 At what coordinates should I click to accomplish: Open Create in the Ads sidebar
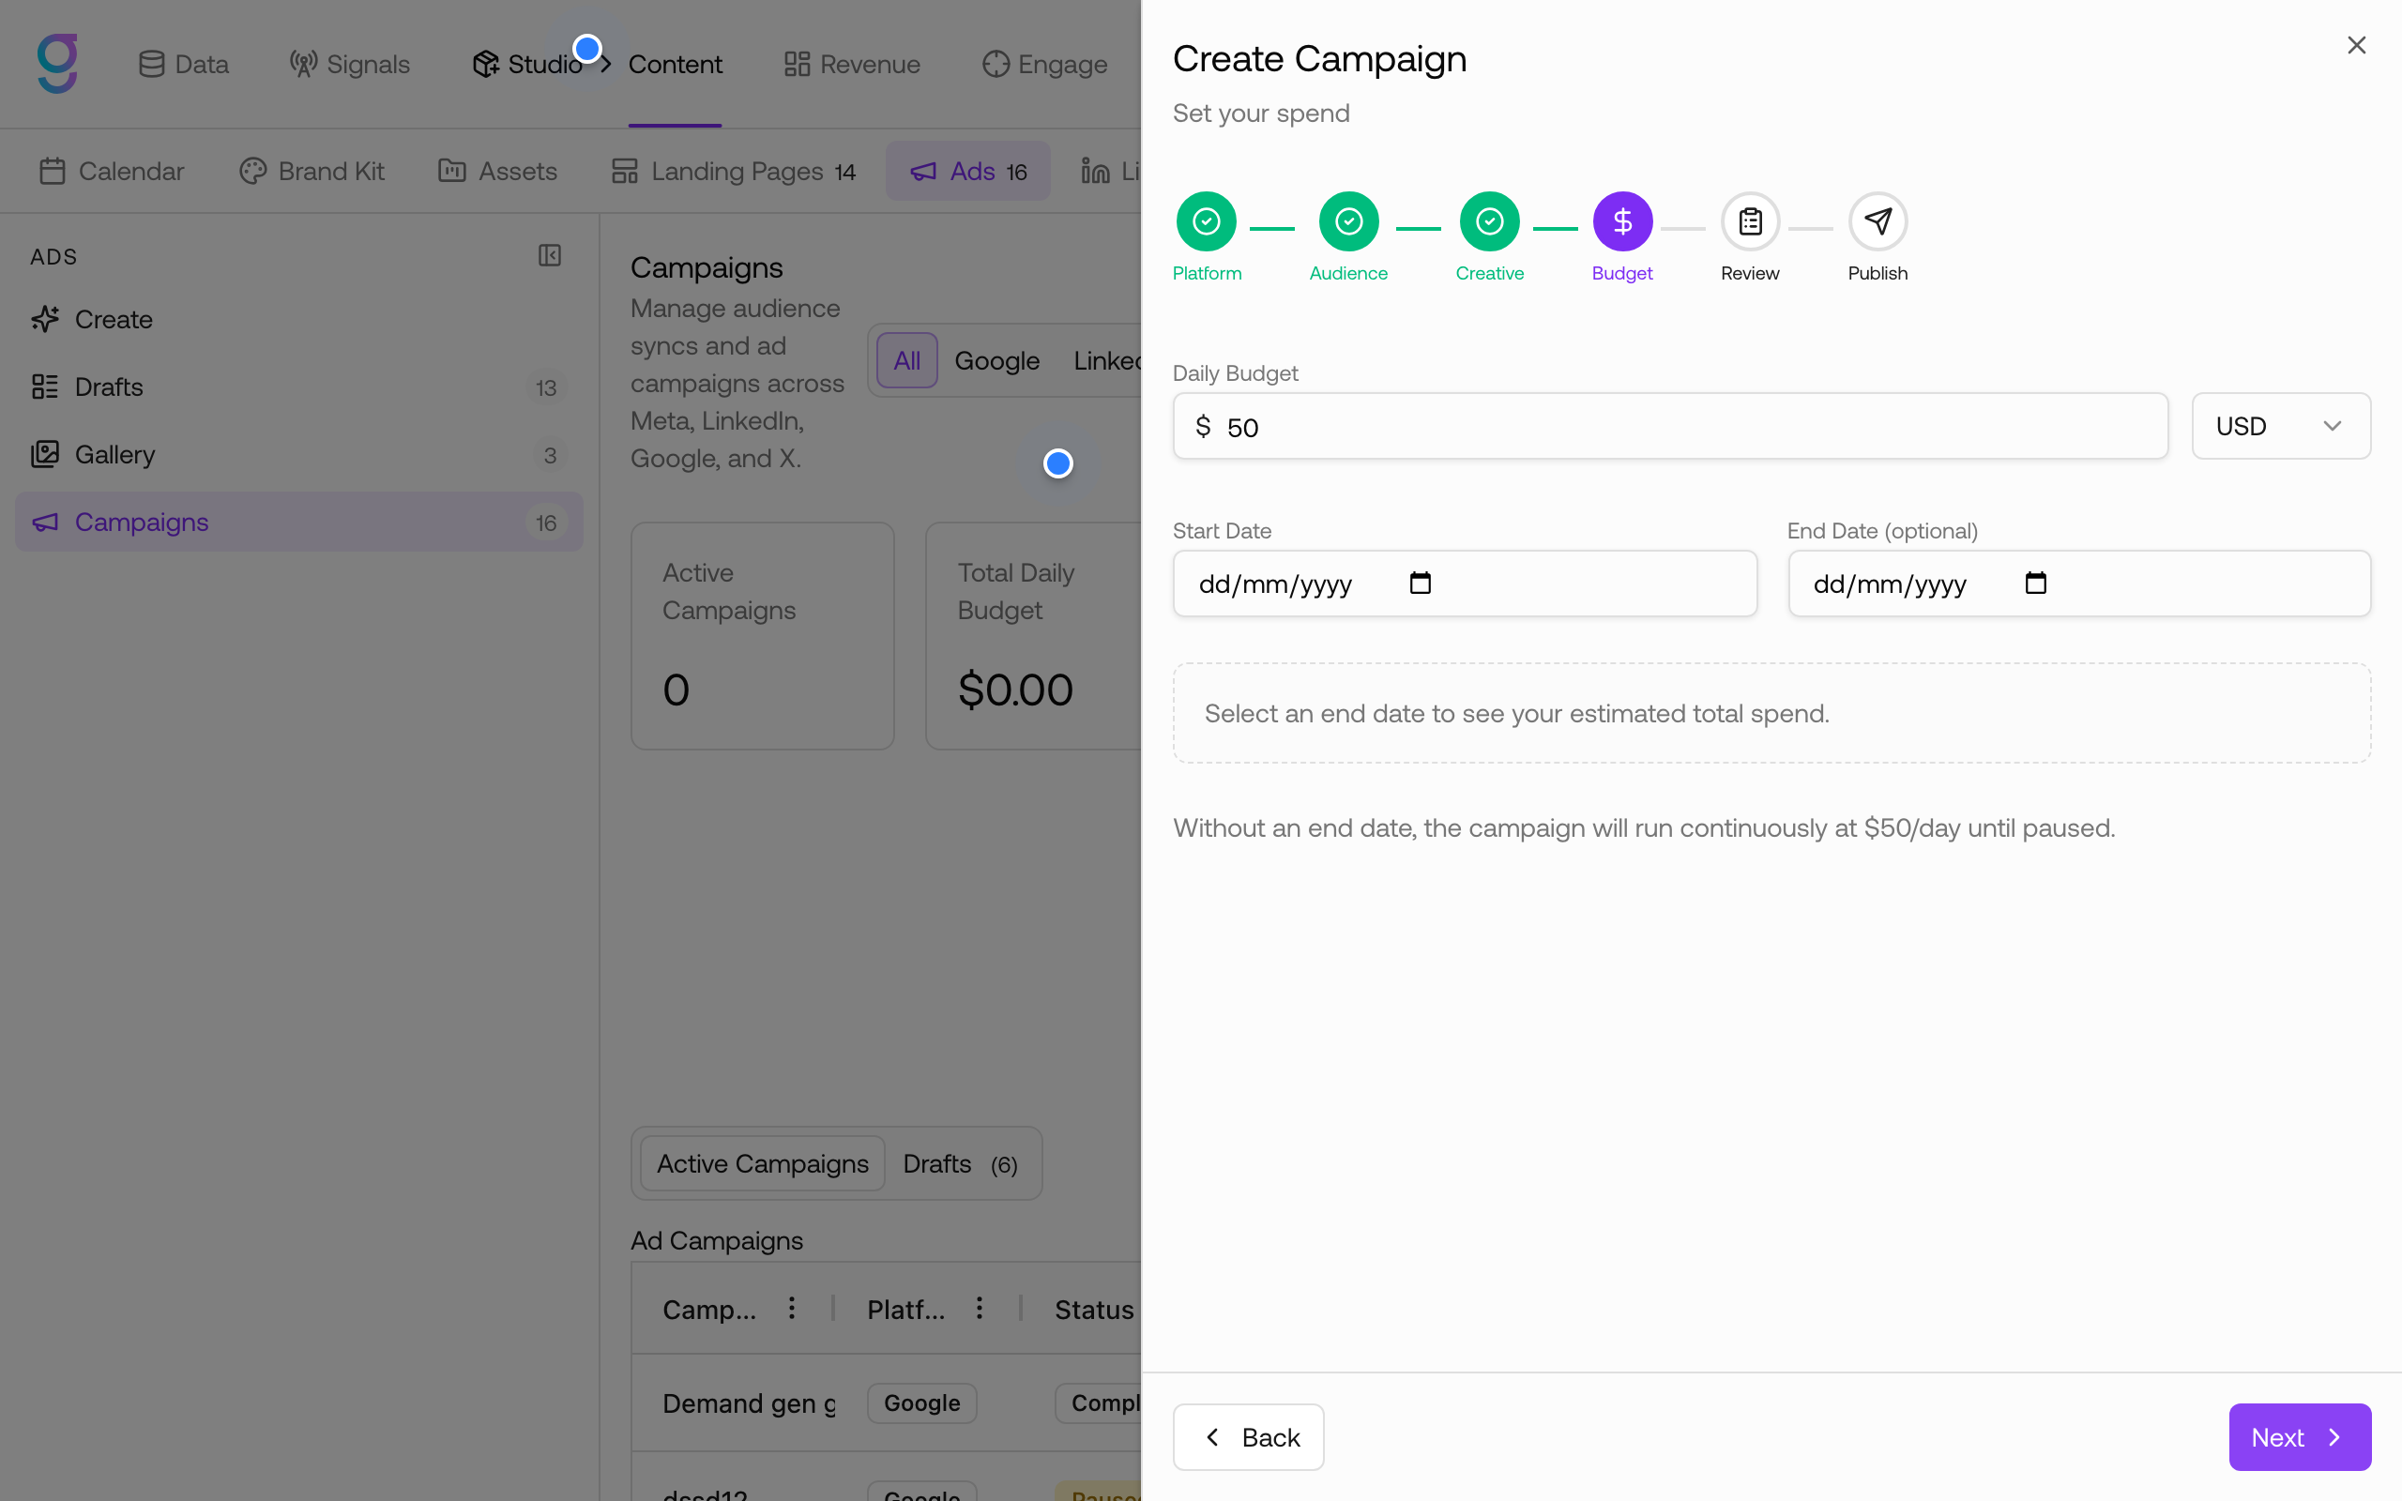[298, 320]
